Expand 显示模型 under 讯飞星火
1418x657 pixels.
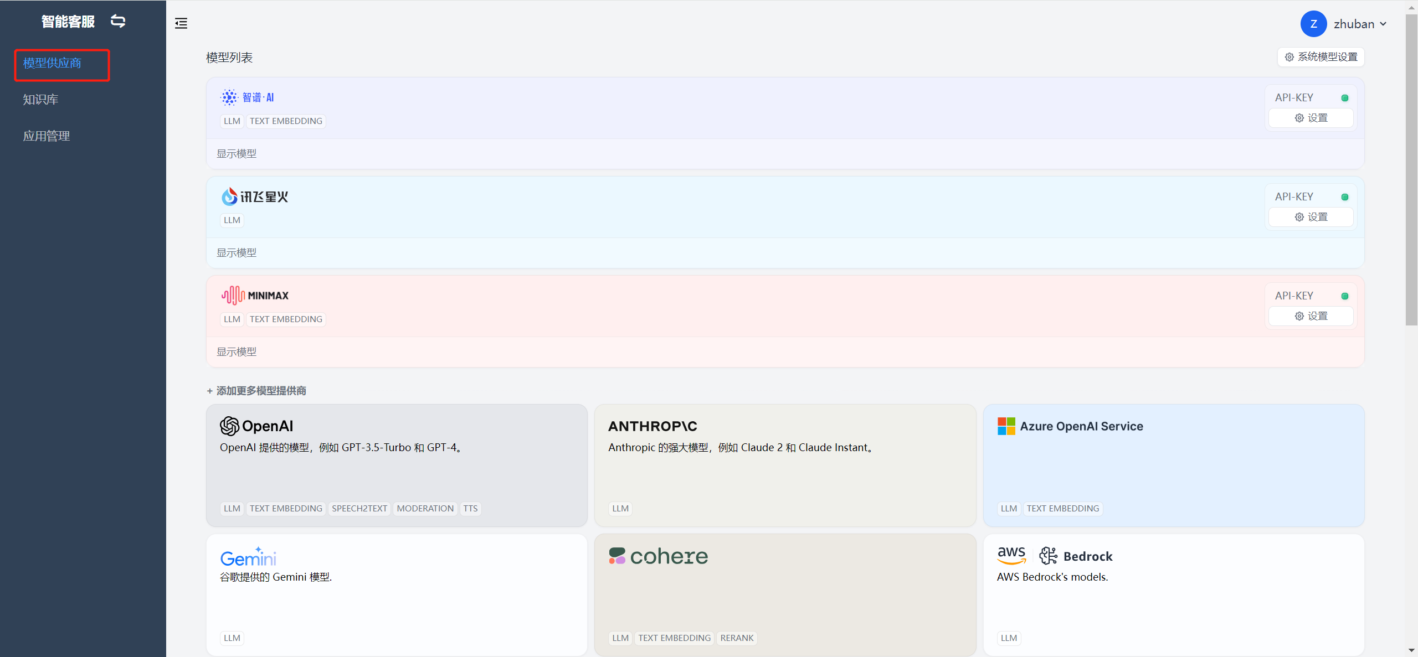tap(237, 253)
